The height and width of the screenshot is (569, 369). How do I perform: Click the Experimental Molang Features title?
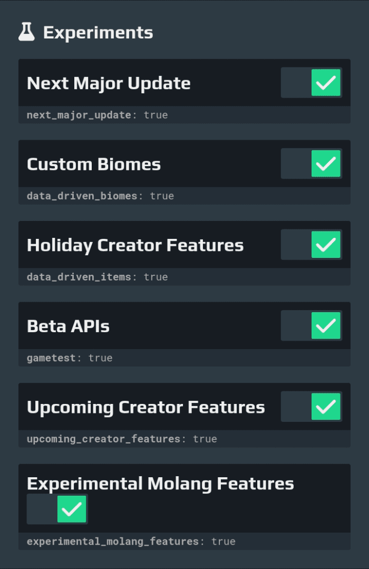(x=160, y=484)
